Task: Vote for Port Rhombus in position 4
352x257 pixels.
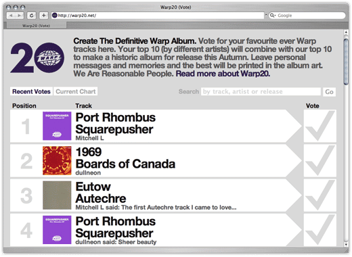Action: tap(320, 230)
